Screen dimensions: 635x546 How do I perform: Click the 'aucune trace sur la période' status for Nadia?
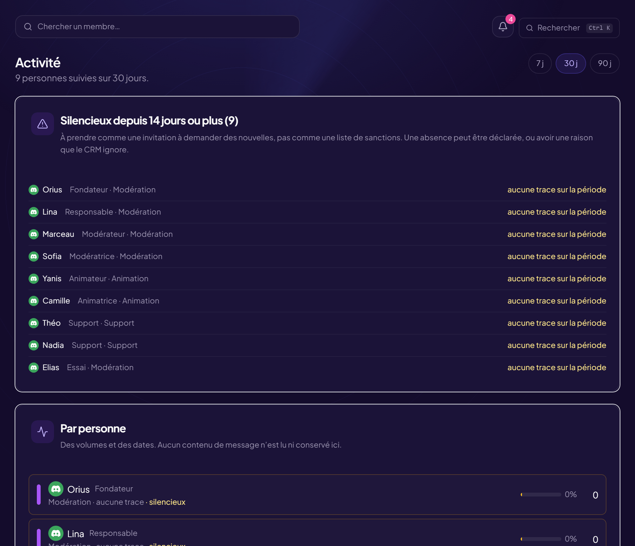pyautogui.click(x=557, y=345)
